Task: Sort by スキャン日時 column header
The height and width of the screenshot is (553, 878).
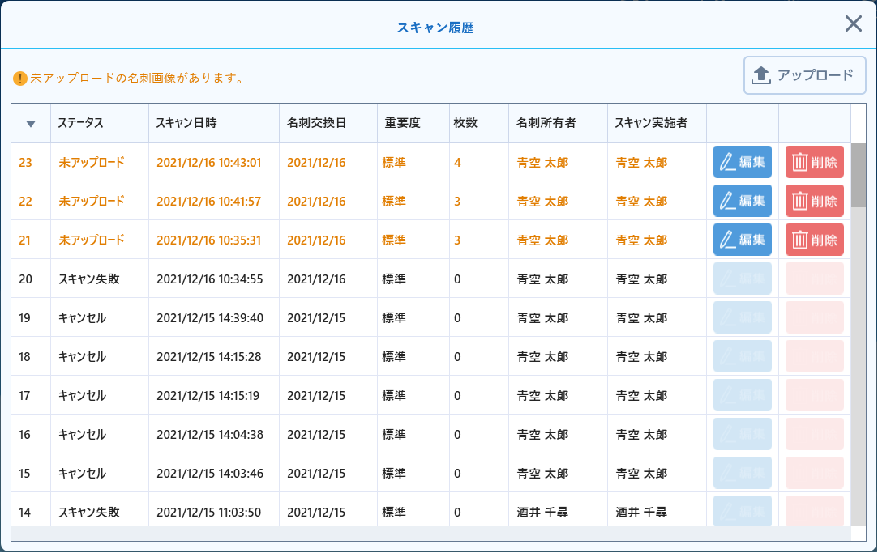Action: [x=186, y=123]
